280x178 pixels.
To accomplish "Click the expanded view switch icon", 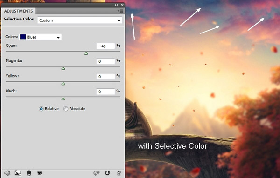I will (18, 173).
